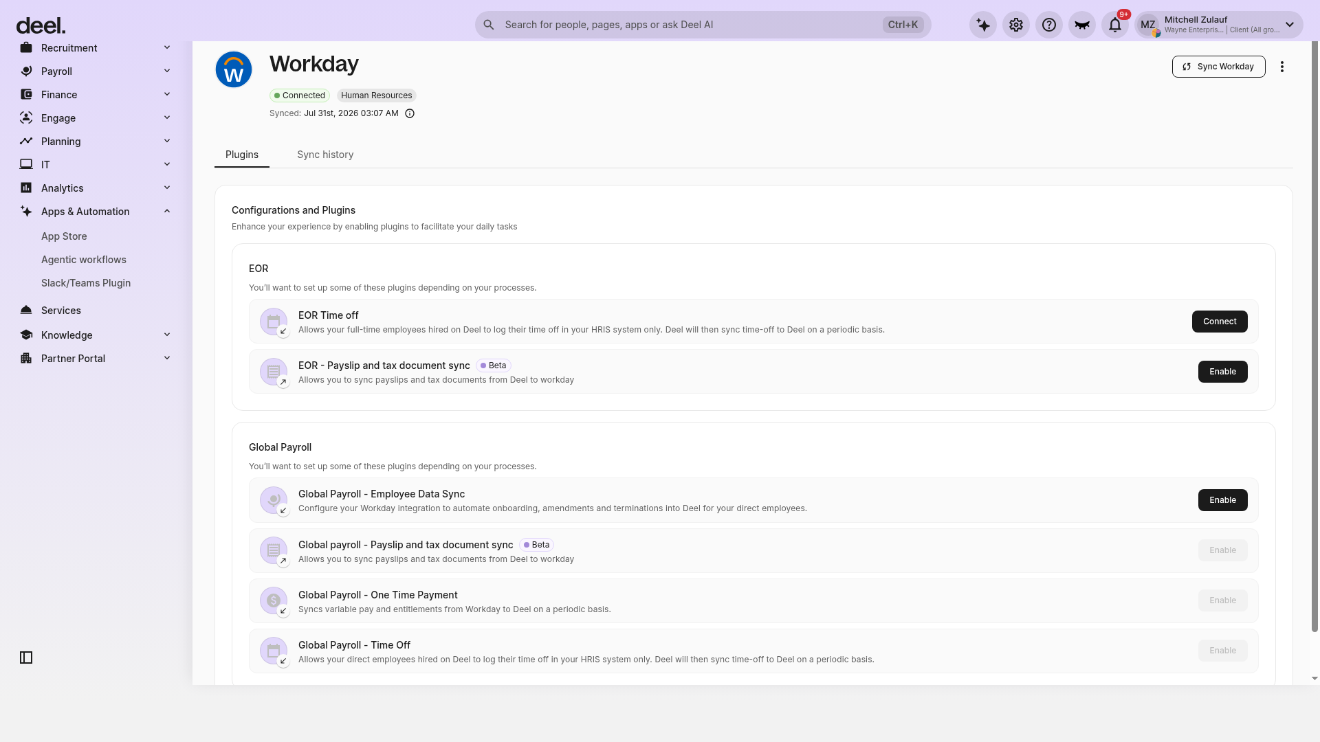1320x742 pixels.
Task: Open App Store in sidebar
Action: (64, 236)
